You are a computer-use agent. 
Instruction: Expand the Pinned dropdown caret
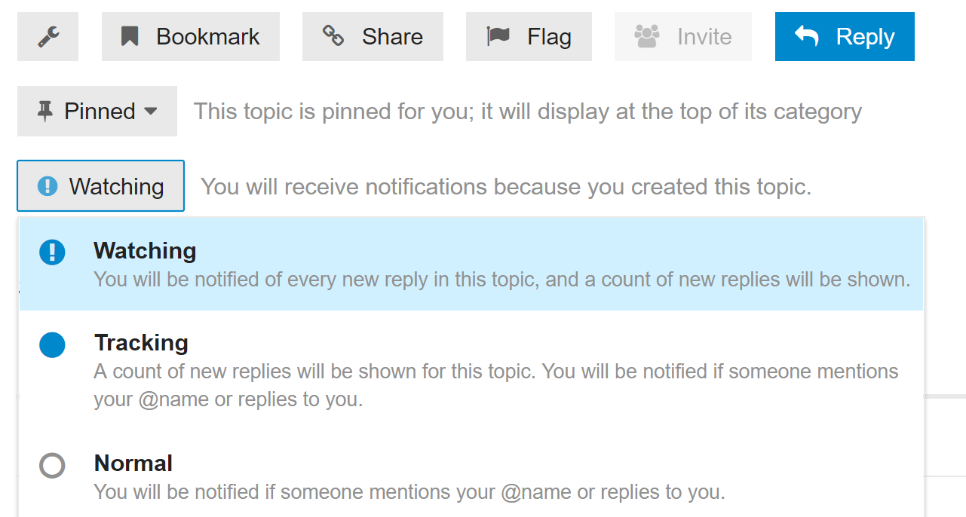tap(151, 112)
